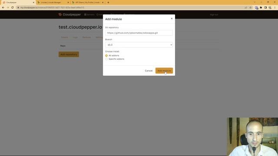This screenshot has width=278, height=156.
Task: Click the Add repository button behind the dialog
Action: [x=69, y=54]
